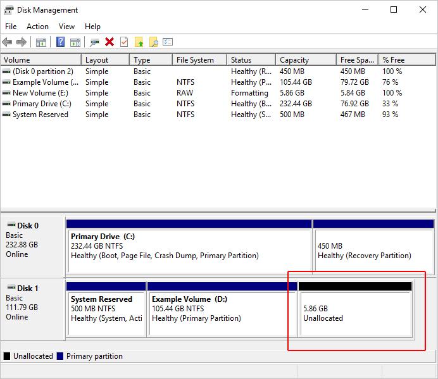Screen dimensions: 438x379
Task: Click the 76.92 GB free space cell
Action: pyautogui.click(x=354, y=104)
